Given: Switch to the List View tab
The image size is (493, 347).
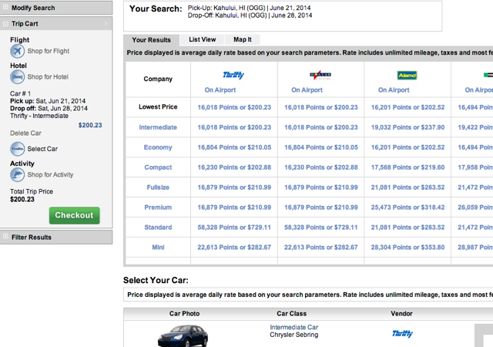Looking at the screenshot, I should [x=203, y=39].
